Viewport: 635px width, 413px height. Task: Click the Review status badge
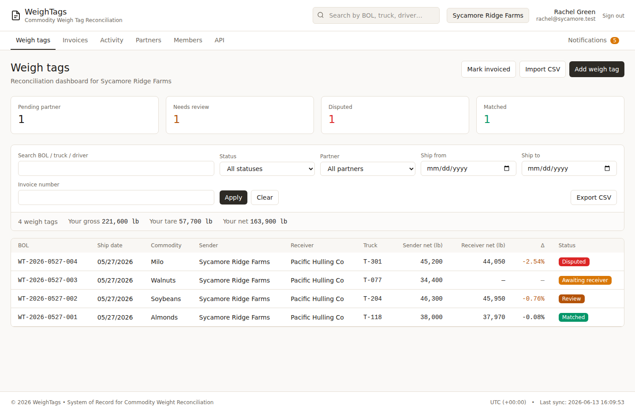point(571,299)
